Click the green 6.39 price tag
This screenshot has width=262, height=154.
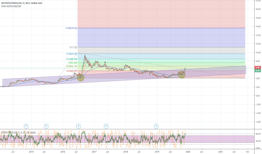point(258,71)
